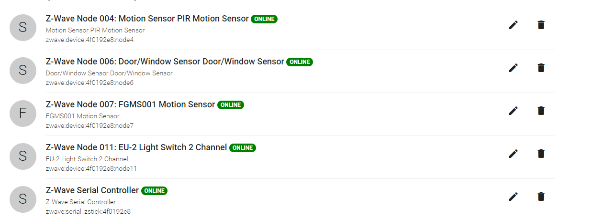Delete the Z-Wave Serial Controller

pyautogui.click(x=541, y=197)
